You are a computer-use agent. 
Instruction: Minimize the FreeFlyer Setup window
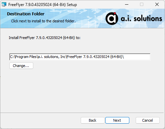point(127,5)
